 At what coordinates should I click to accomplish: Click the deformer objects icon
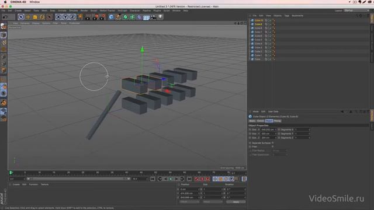click(x=139, y=17)
